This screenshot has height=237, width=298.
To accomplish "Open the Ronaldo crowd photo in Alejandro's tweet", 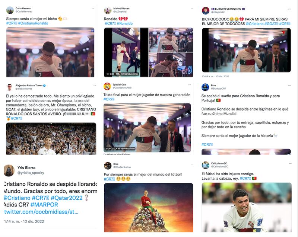I will tap(51, 139).
